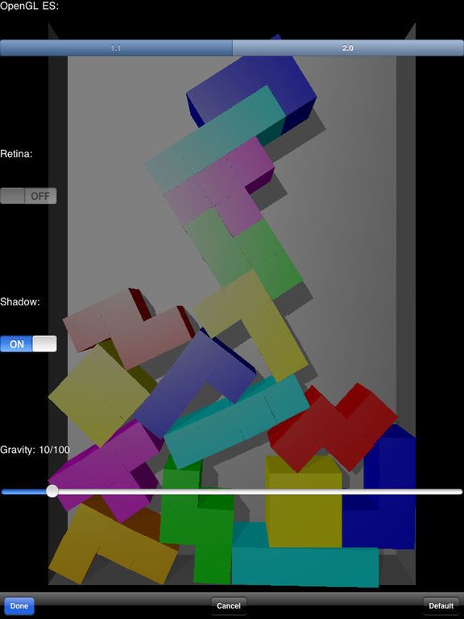Select the 2.0 OpenGL ES segment
The image size is (464, 619).
[x=348, y=48]
